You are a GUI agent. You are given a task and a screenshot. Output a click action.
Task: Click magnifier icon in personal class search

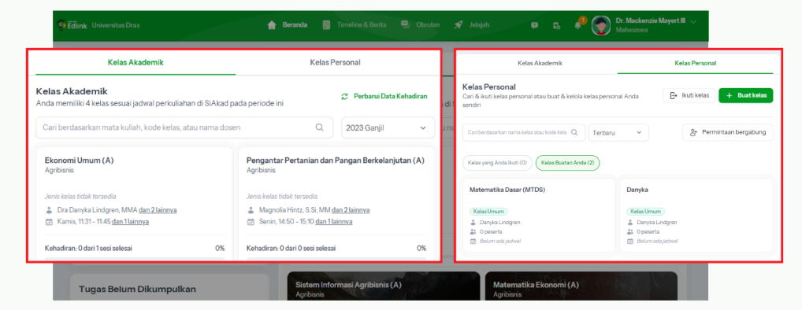click(x=574, y=132)
